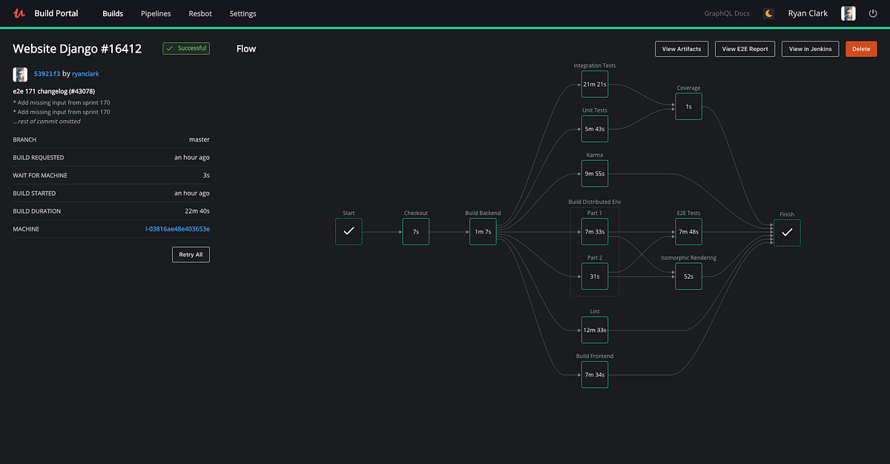The width and height of the screenshot is (890, 464).
Task: Click the Build Portal logo icon
Action: coord(19,13)
